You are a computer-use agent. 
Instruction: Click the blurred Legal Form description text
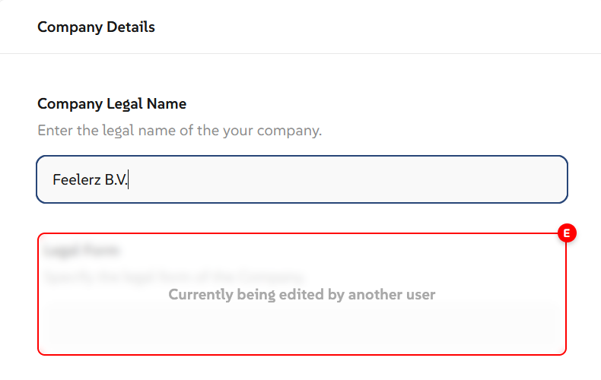click(x=173, y=275)
